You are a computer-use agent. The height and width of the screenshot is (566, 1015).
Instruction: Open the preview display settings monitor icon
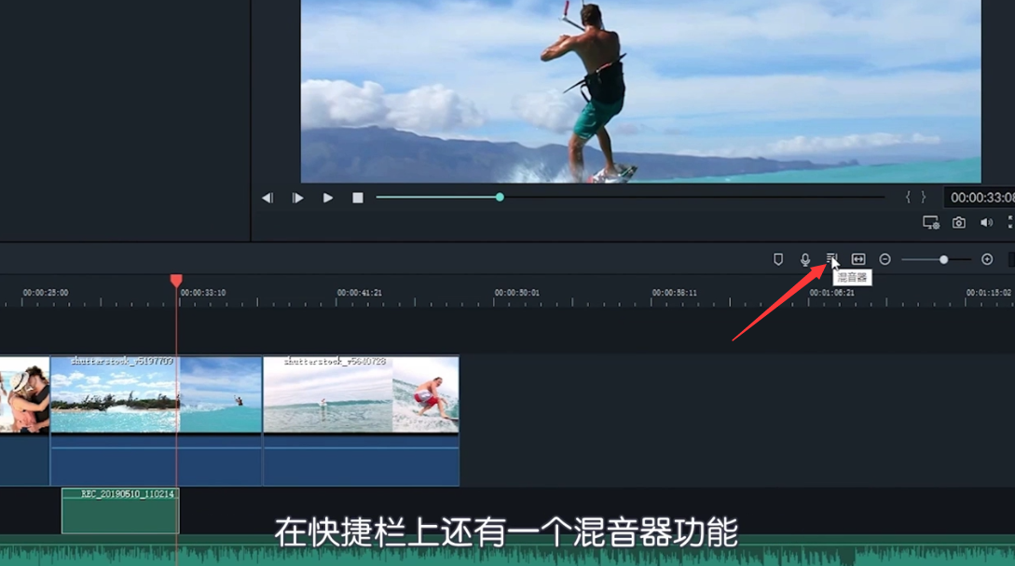pos(931,223)
